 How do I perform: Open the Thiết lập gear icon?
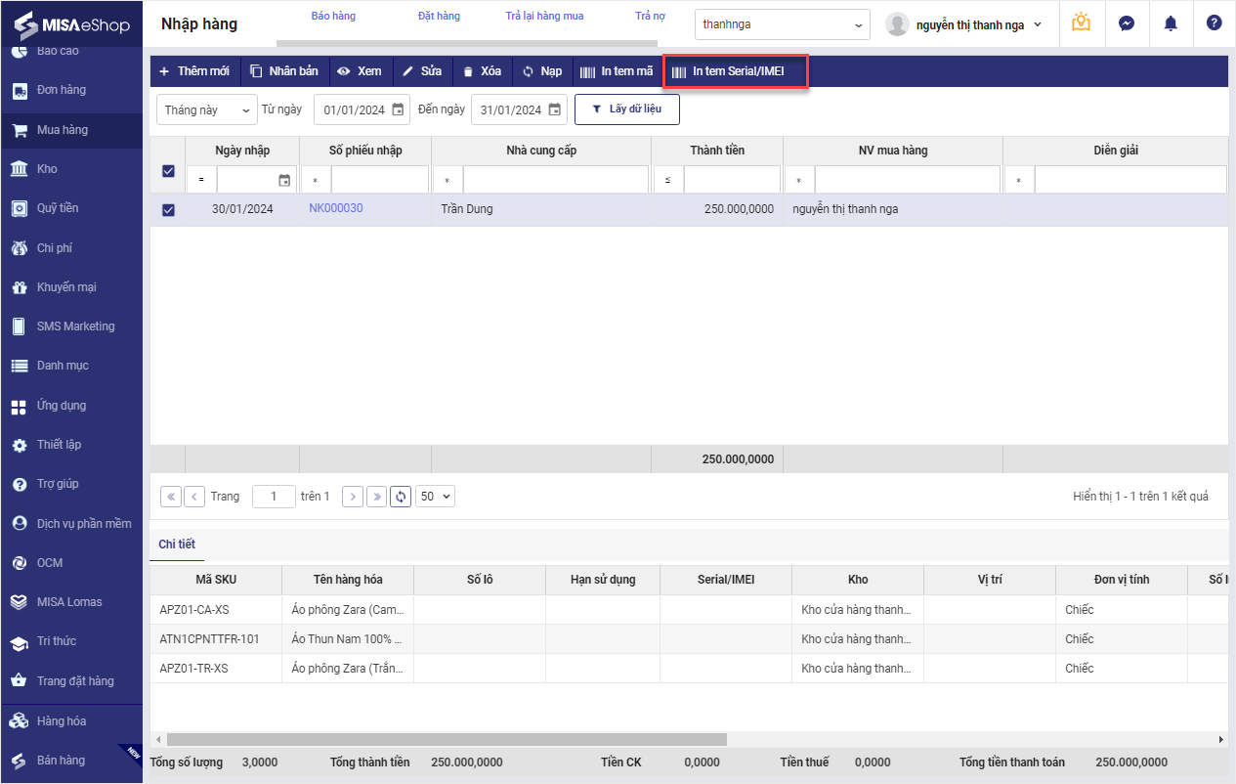(x=20, y=445)
